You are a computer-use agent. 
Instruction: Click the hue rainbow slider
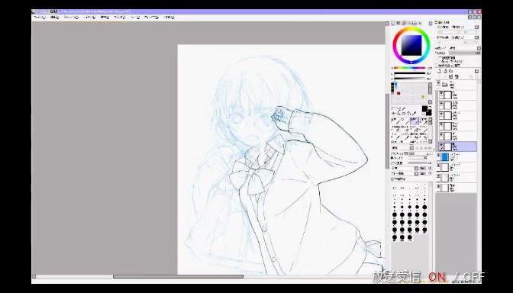(409, 68)
